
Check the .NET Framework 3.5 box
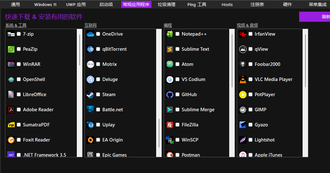19,155
